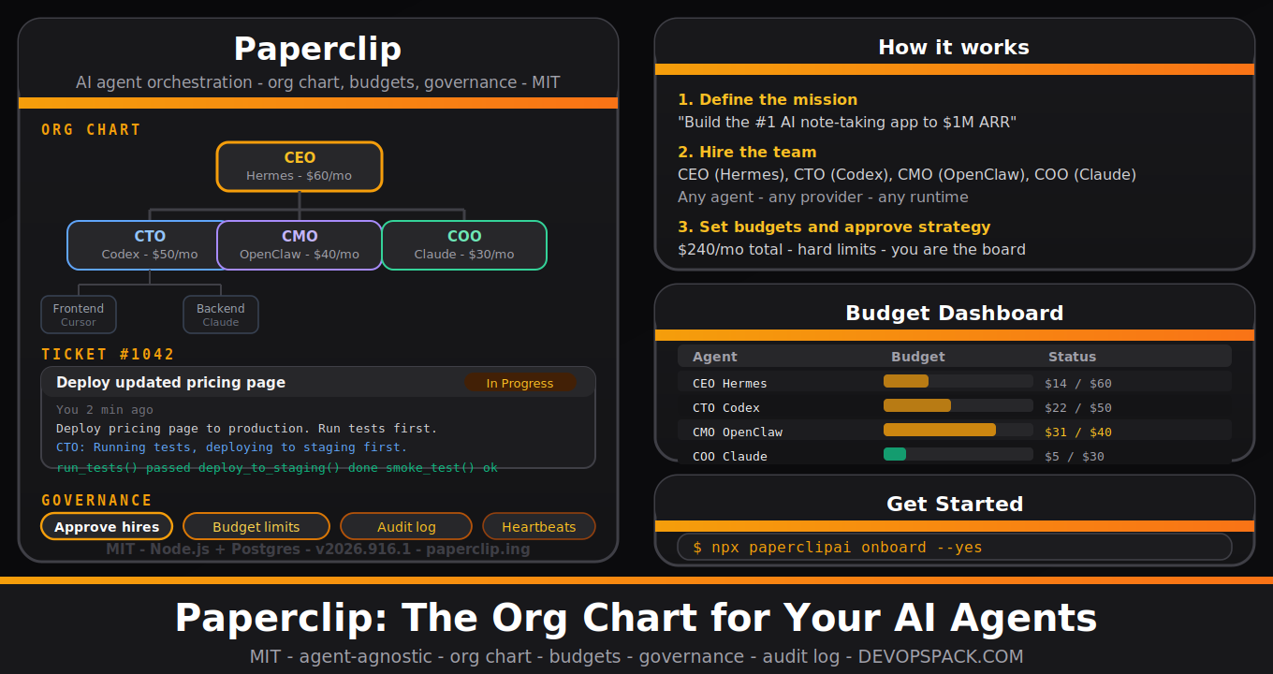Click the '$14 / $60' status value
This screenshot has width=1273, height=674.
[1078, 383]
